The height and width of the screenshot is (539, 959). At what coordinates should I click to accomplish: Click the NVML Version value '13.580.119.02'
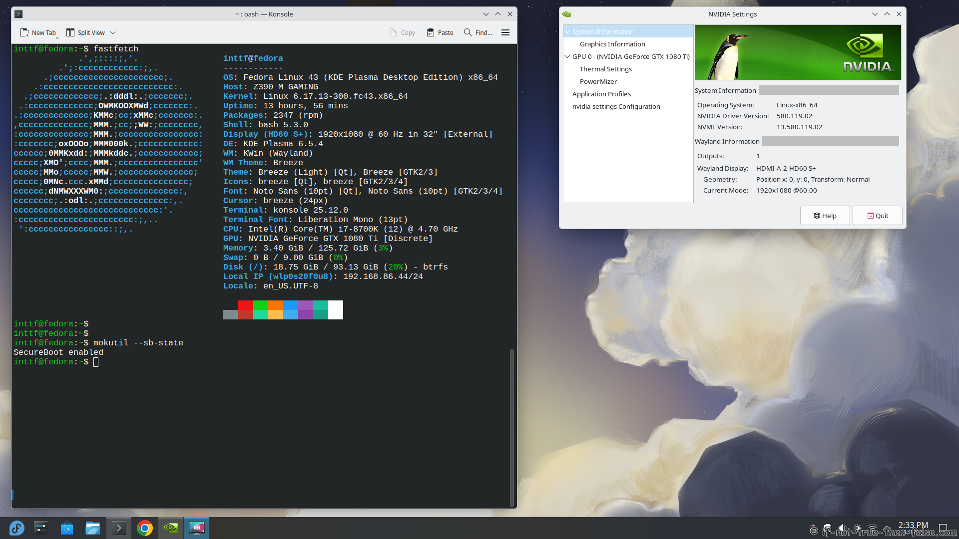(799, 127)
